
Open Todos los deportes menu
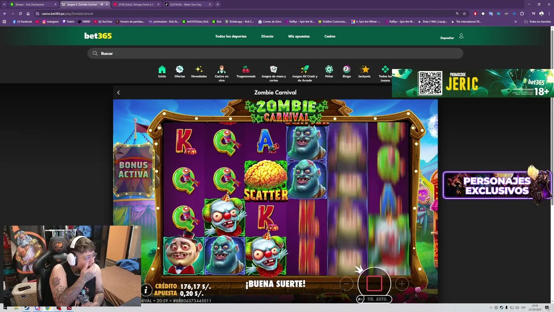231,36
